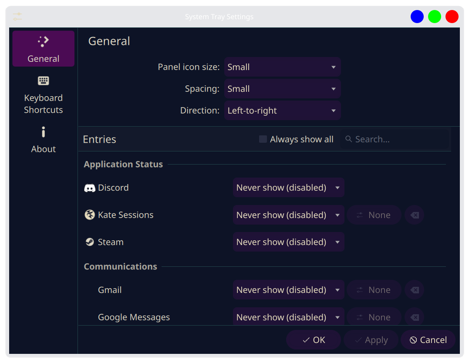Change the Direction Left-to-right dropdown
Screen dimensions: 469x363
pos(282,111)
